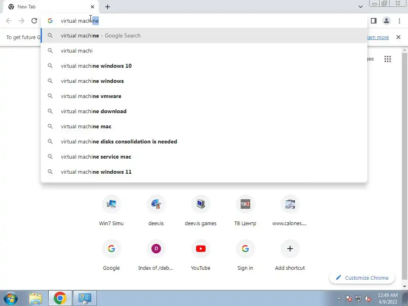The height and width of the screenshot is (306, 408).
Task: Open Google apps grid icon
Action: click(x=388, y=59)
